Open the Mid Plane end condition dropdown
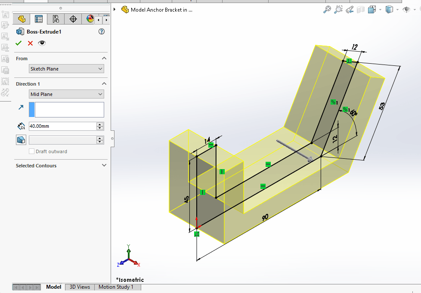The width and height of the screenshot is (421, 293). 66,94
